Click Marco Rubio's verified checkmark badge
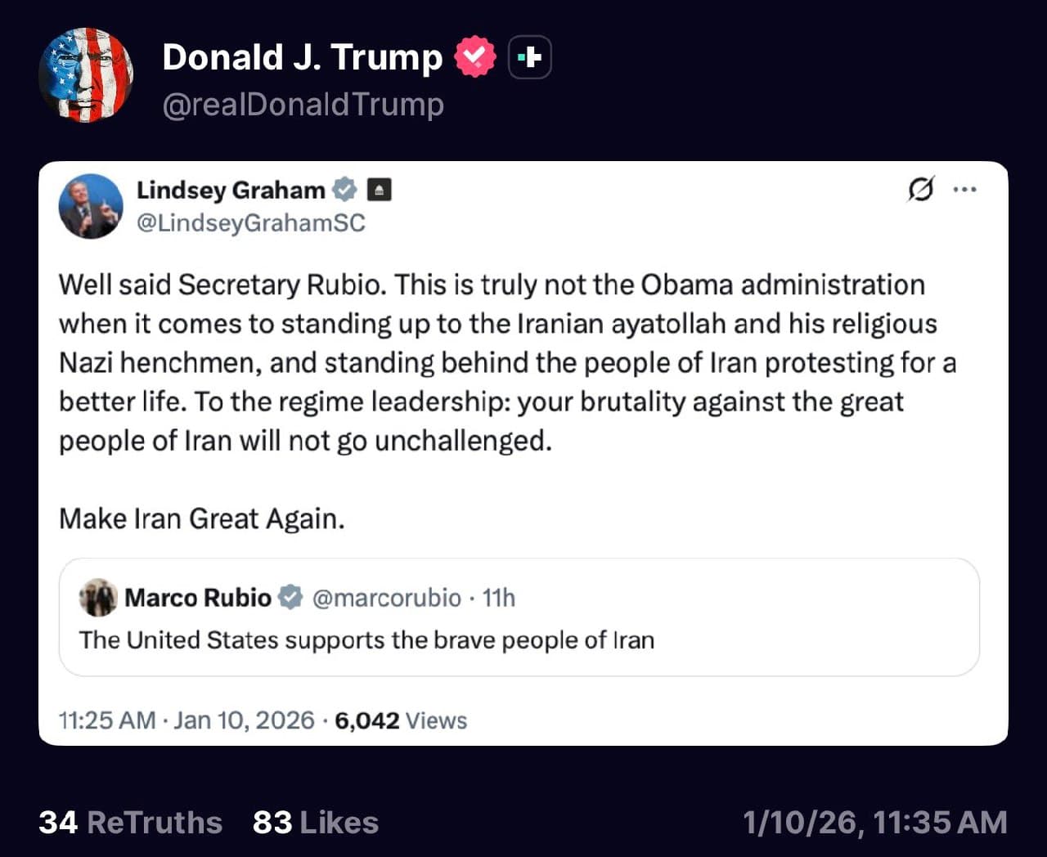This screenshot has height=857, width=1047. coord(290,598)
